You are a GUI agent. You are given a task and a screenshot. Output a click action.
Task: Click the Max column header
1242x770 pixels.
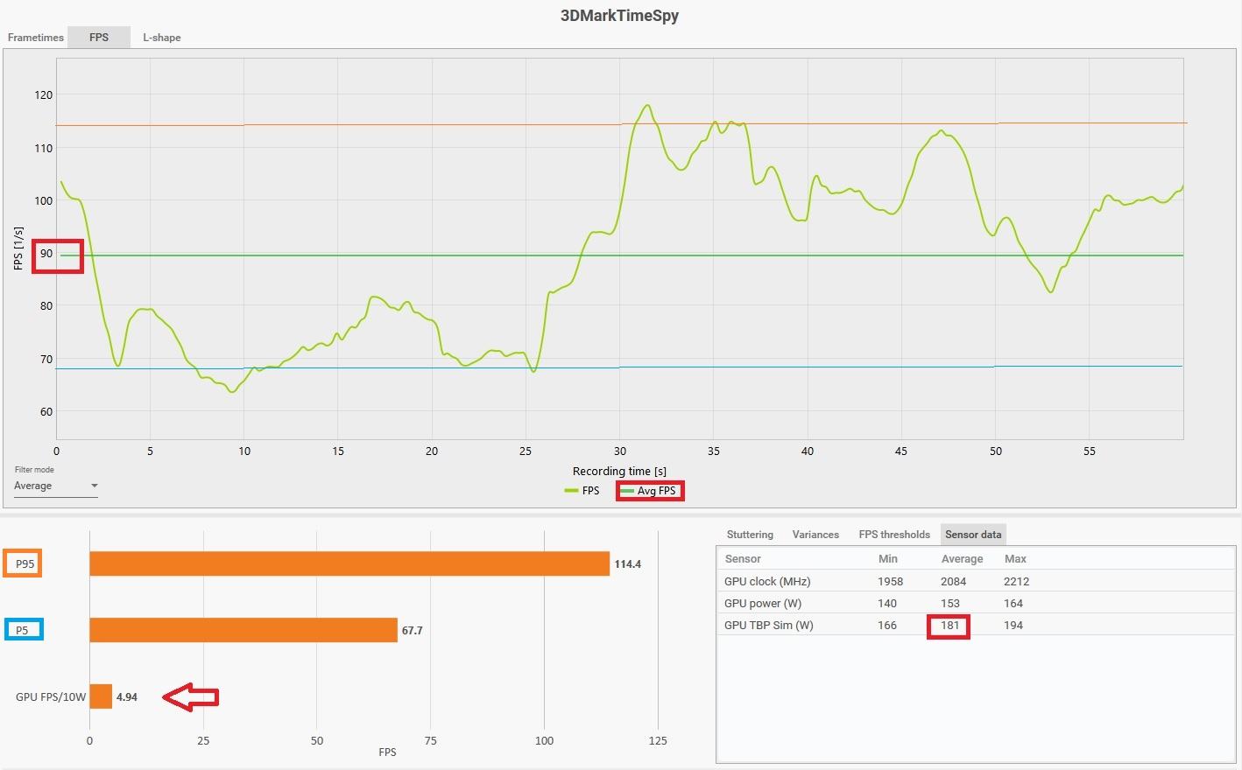click(1015, 558)
